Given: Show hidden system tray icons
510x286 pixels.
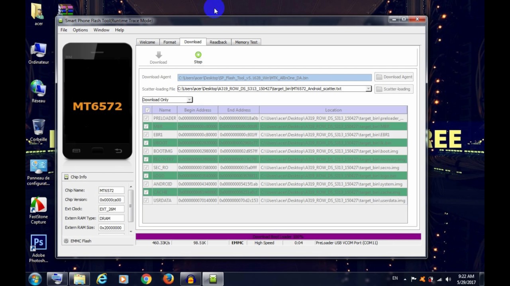Looking at the screenshot, I should click(x=405, y=279).
